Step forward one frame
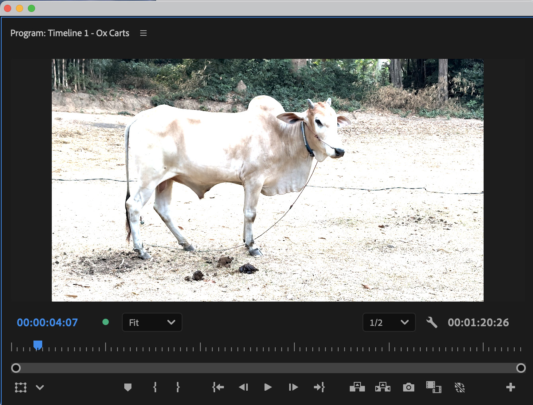Screen dimensions: 533x405 [x=293, y=387]
